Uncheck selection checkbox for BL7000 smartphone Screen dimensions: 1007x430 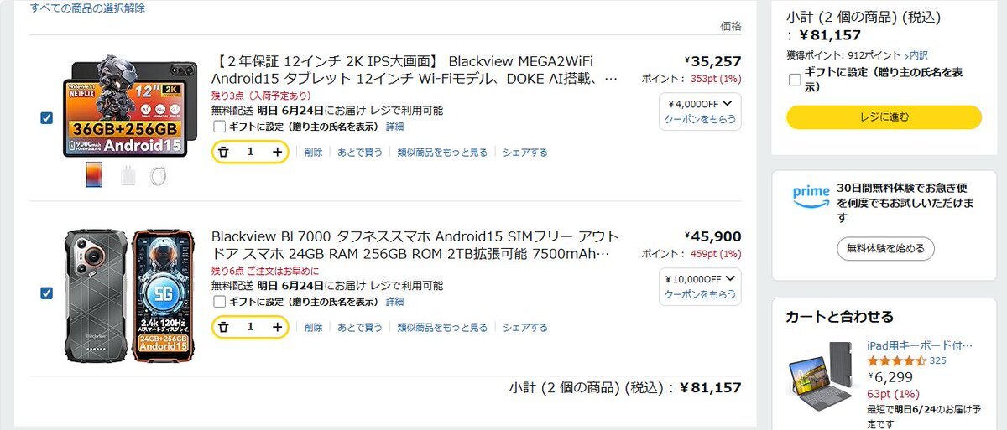pyautogui.click(x=46, y=293)
